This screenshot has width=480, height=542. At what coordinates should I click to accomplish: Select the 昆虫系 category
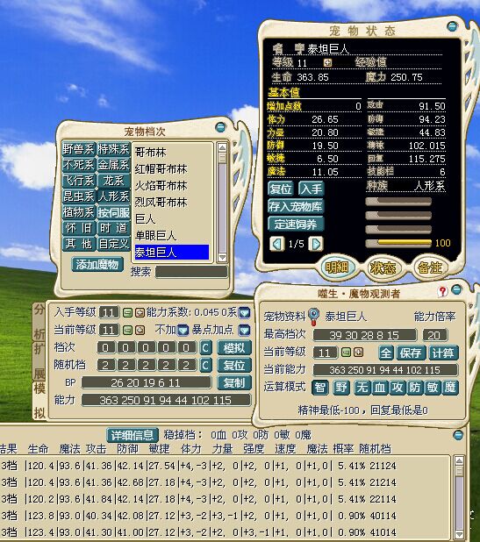[x=78, y=196]
